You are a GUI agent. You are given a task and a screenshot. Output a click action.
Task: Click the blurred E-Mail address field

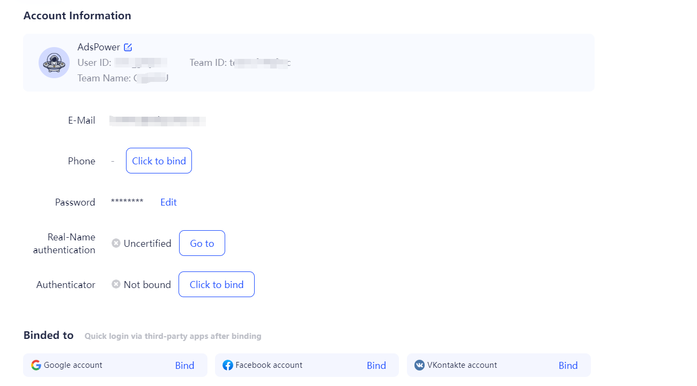[157, 120]
